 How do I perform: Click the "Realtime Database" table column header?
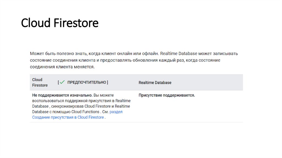pos(155,83)
